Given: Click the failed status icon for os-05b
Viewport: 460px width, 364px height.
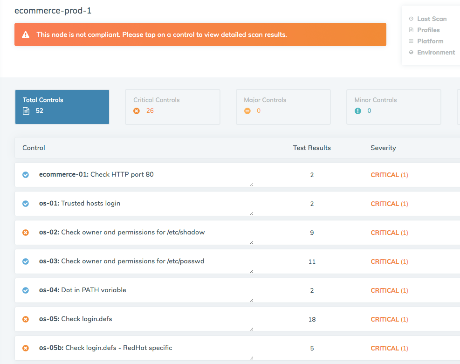Looking at the screenshot, I should [x=26, y=348].
